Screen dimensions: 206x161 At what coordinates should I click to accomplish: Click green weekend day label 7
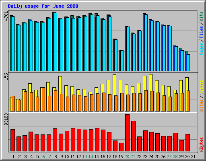(x=49, y=157)
